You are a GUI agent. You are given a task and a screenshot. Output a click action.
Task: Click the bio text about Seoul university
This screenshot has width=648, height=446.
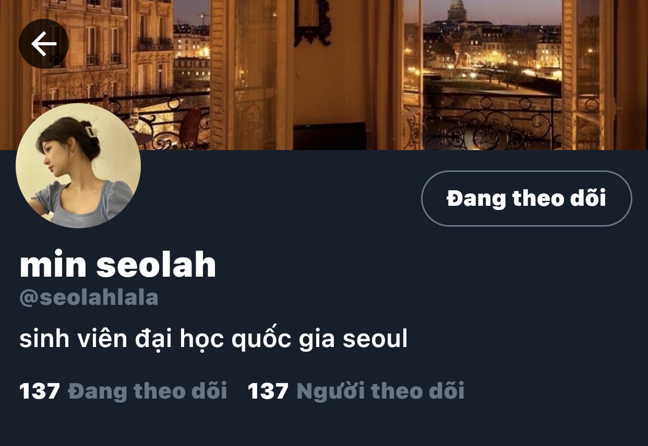(x=213, y=340)
